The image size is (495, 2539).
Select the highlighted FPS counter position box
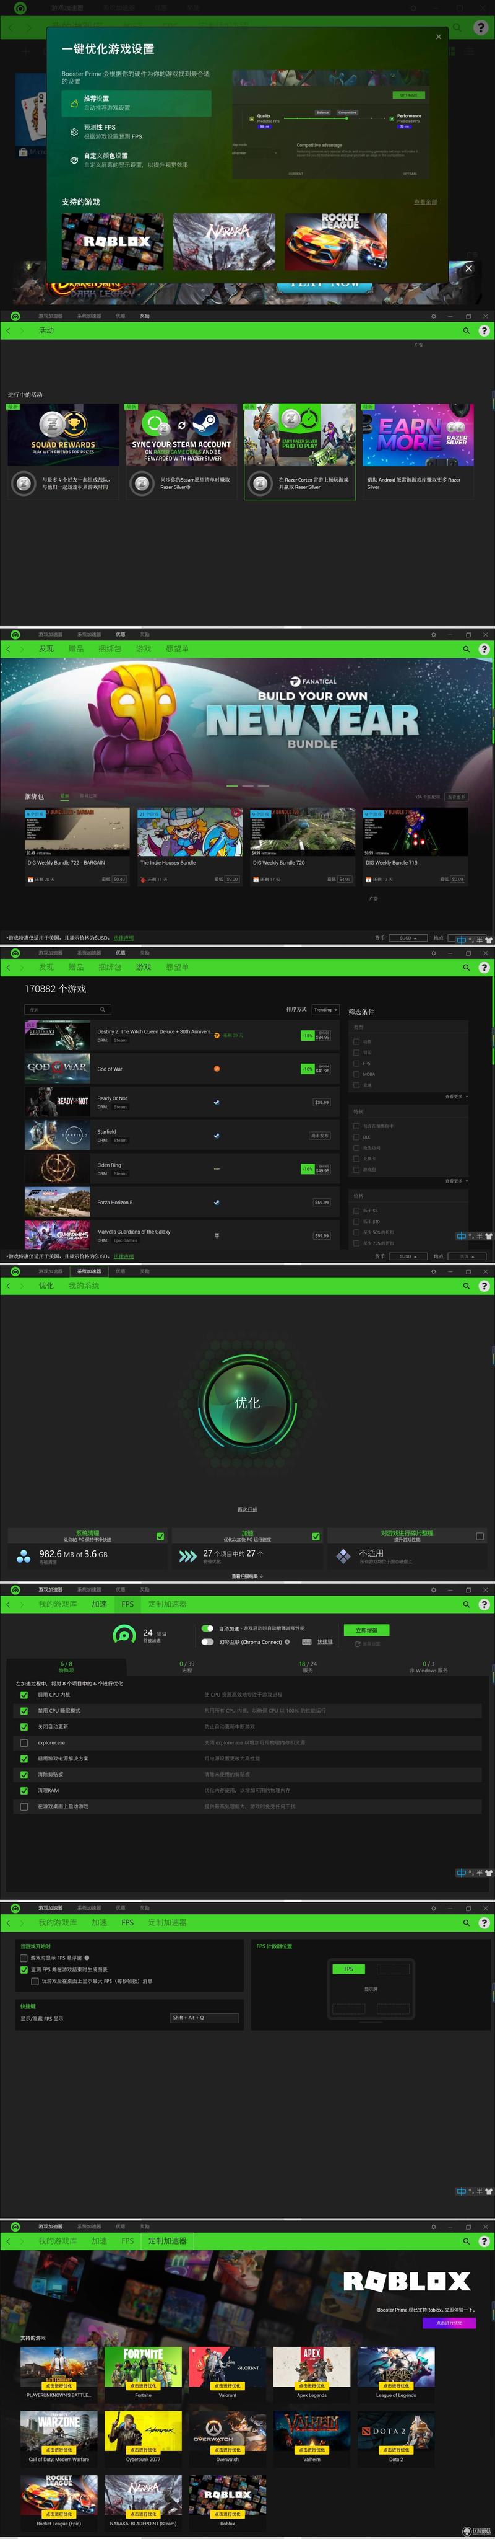(x=348, y=1968)
